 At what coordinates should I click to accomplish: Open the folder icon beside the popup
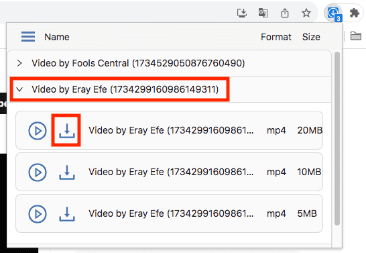point(356,36)
